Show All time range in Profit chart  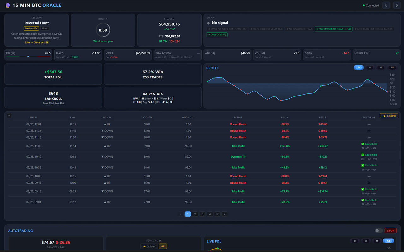(392, 67)
